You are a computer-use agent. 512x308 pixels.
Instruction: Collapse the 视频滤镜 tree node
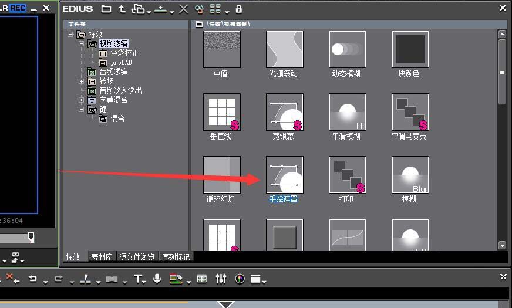tap(82, 44)
